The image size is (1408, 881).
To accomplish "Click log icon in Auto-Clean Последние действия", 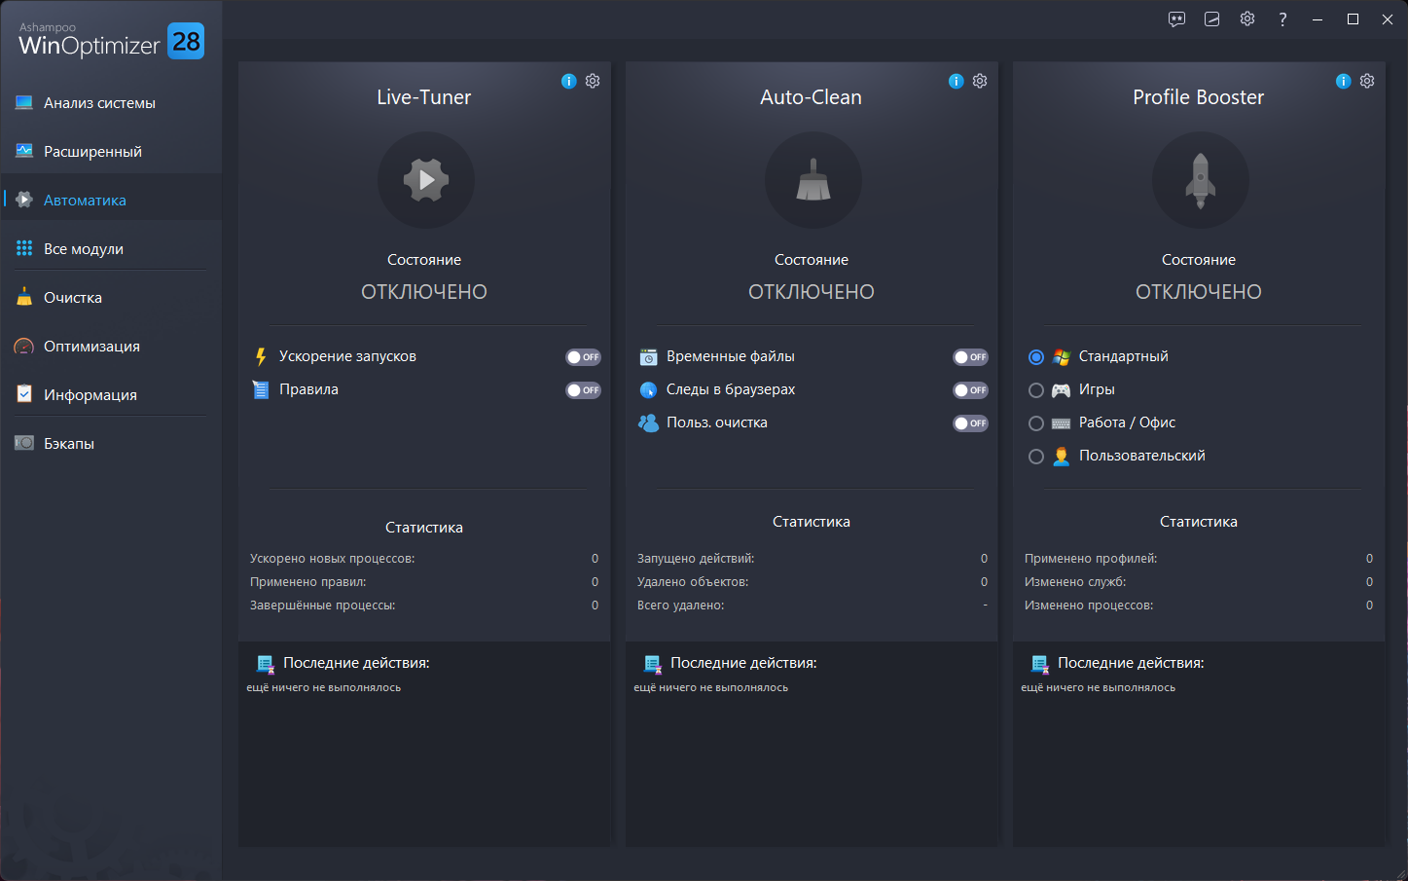I will click(x=653, y=664).
